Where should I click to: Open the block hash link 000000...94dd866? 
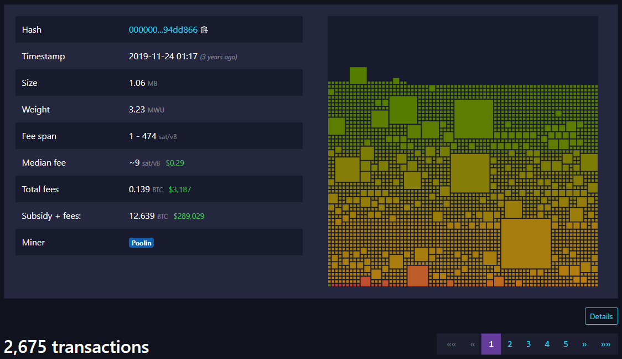tap(163, 30)
